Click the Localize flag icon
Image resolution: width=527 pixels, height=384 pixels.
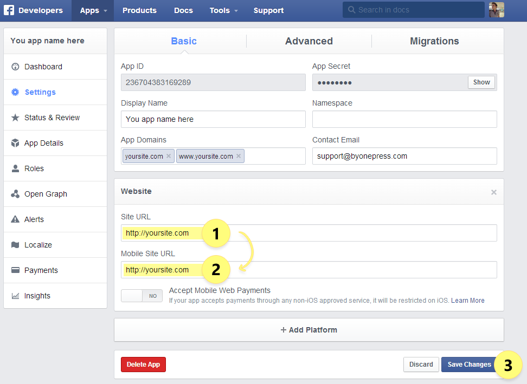coord(15,245)
